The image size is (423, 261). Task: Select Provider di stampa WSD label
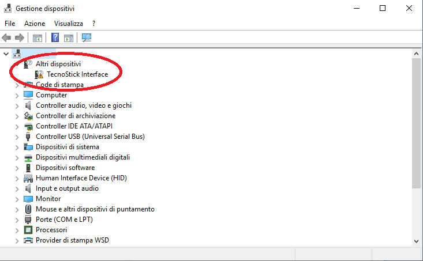(72, 240)
